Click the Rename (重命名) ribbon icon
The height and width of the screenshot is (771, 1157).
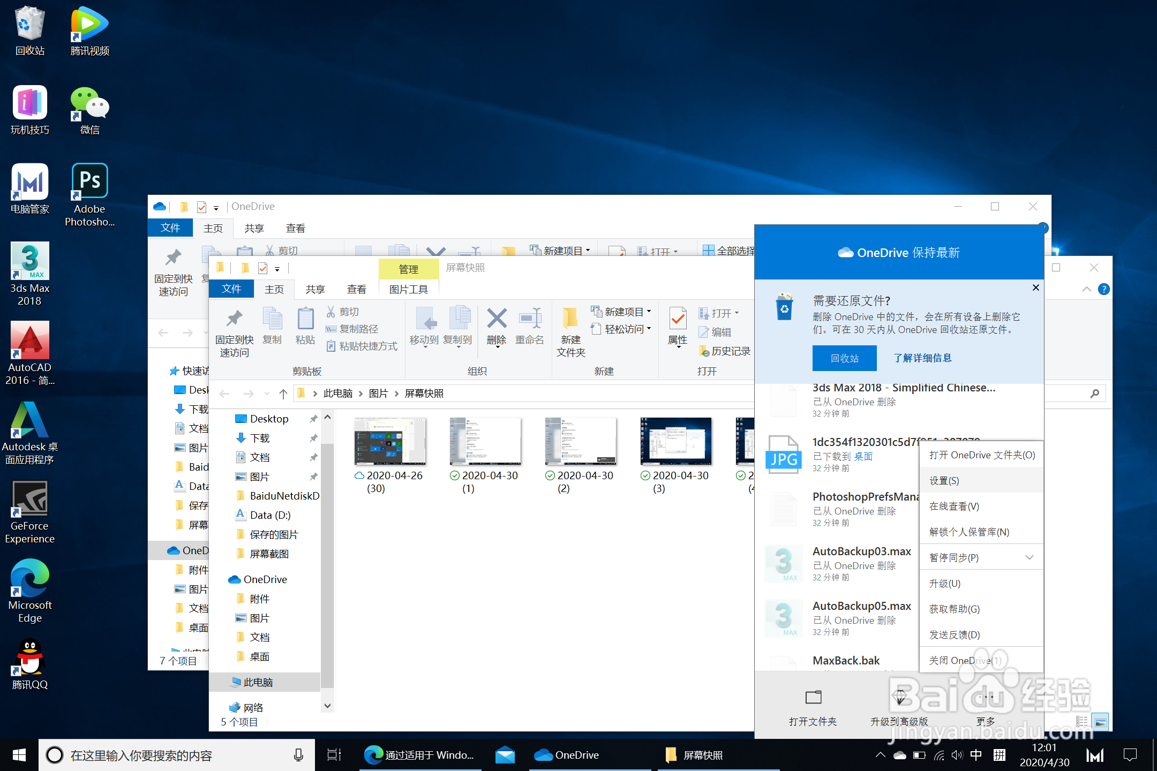(529, 326)
